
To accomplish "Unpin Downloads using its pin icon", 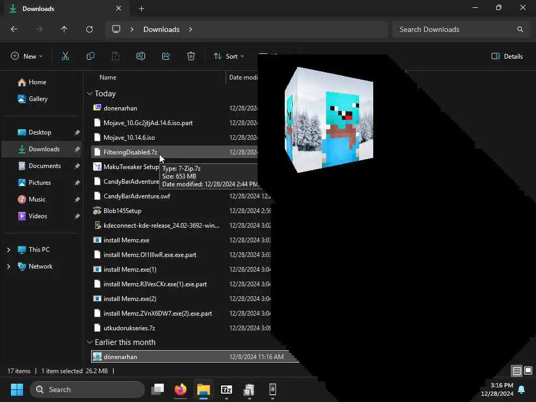I will (x=77, y=149).
